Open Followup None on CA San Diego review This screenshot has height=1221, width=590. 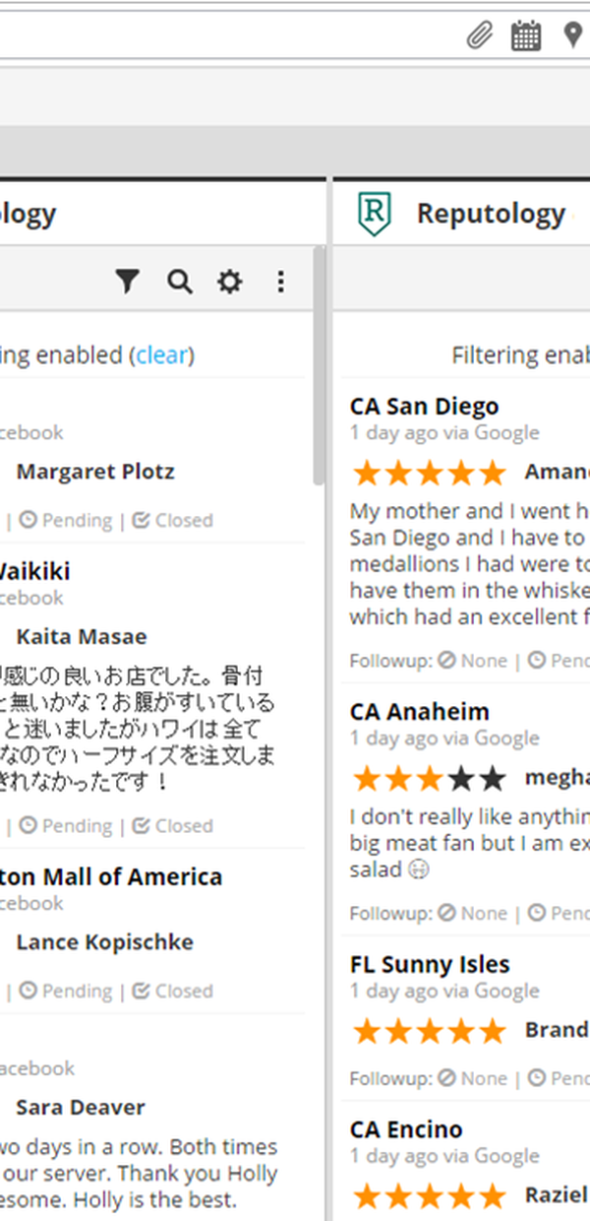[473, 661]
